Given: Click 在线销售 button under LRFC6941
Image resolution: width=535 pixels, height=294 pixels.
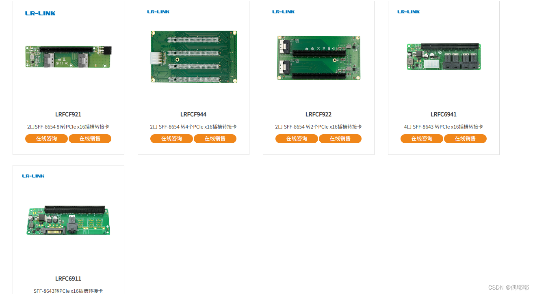Looking at the screenshot, I should 465,139.
